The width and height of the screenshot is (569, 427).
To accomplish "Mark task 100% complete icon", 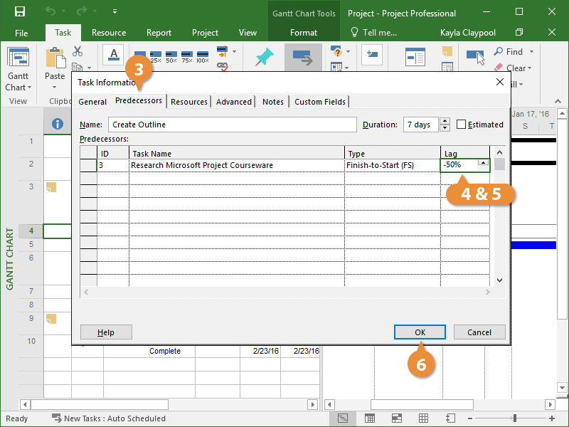I will (202, 57).
